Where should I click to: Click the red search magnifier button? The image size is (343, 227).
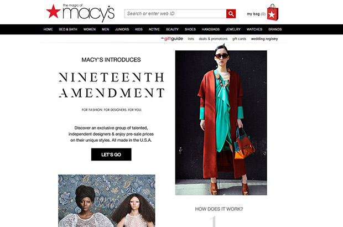[x=231, y=14]
